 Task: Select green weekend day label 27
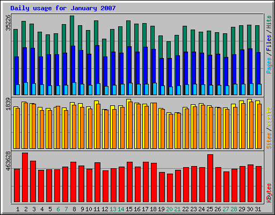coord(226,209)
